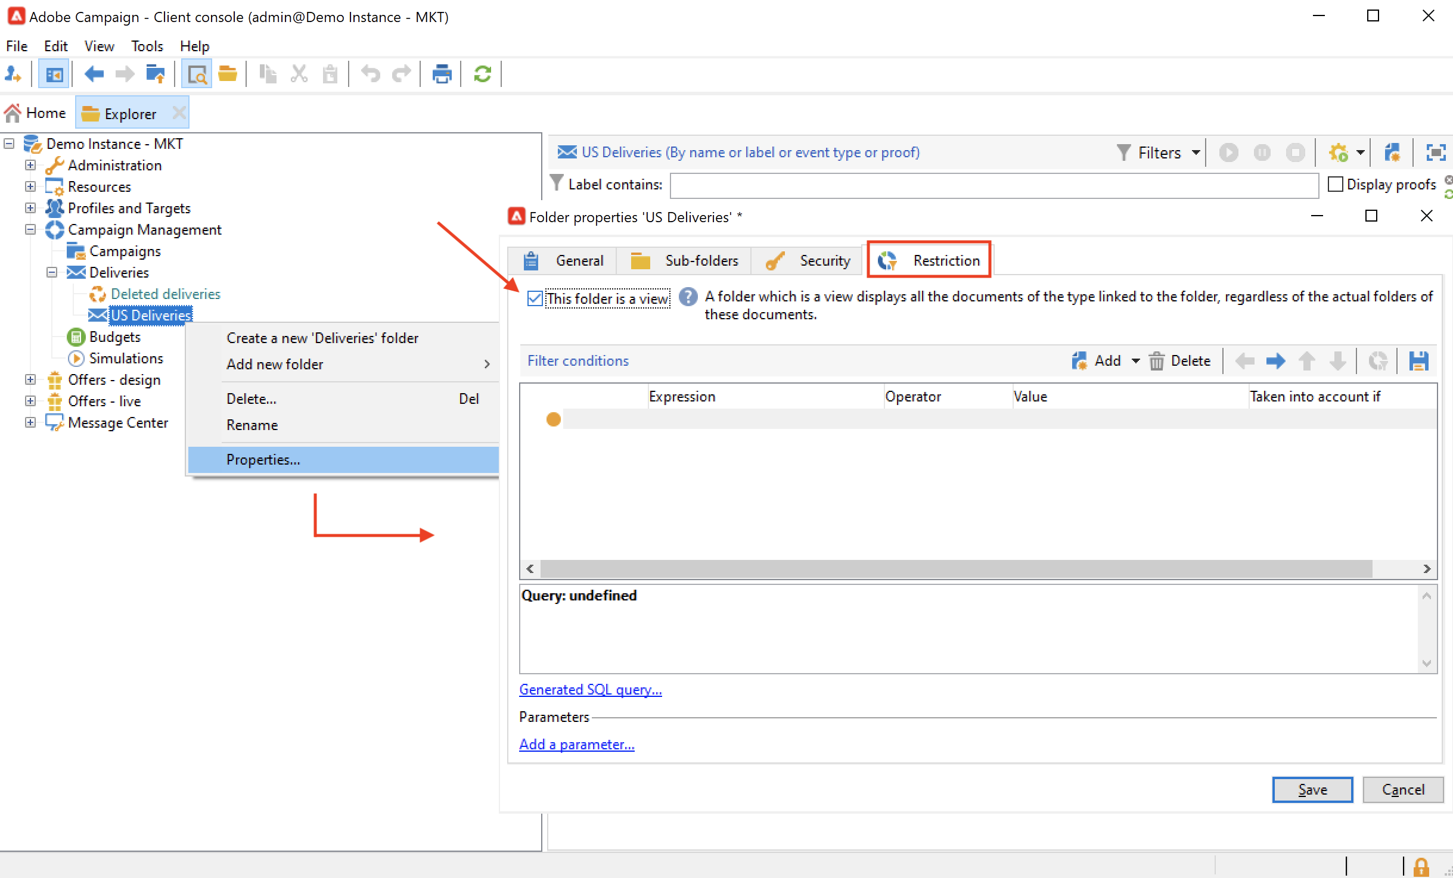1453x878 pixels.
Task: Click the yellow folder icon in toolbar
Action: click(x=228, y=74)
